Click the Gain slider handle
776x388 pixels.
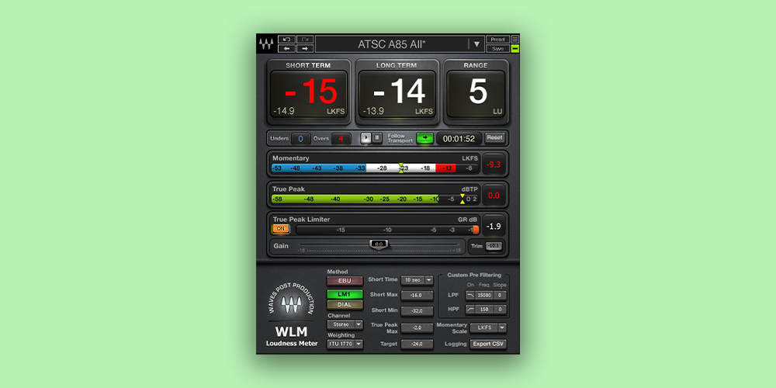point(379,244)
